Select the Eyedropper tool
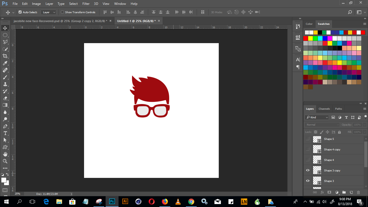This screenshot has width=368, height=207. (5, 63)
